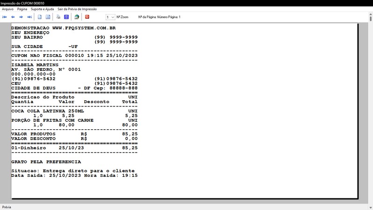Click the printer icon to print
The image size is (373, 210).
tap(58, 17)
